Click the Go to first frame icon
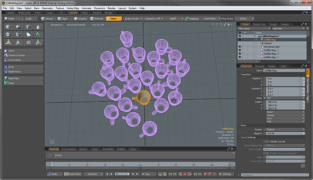313x180 pixels. (x=106, y=174)
